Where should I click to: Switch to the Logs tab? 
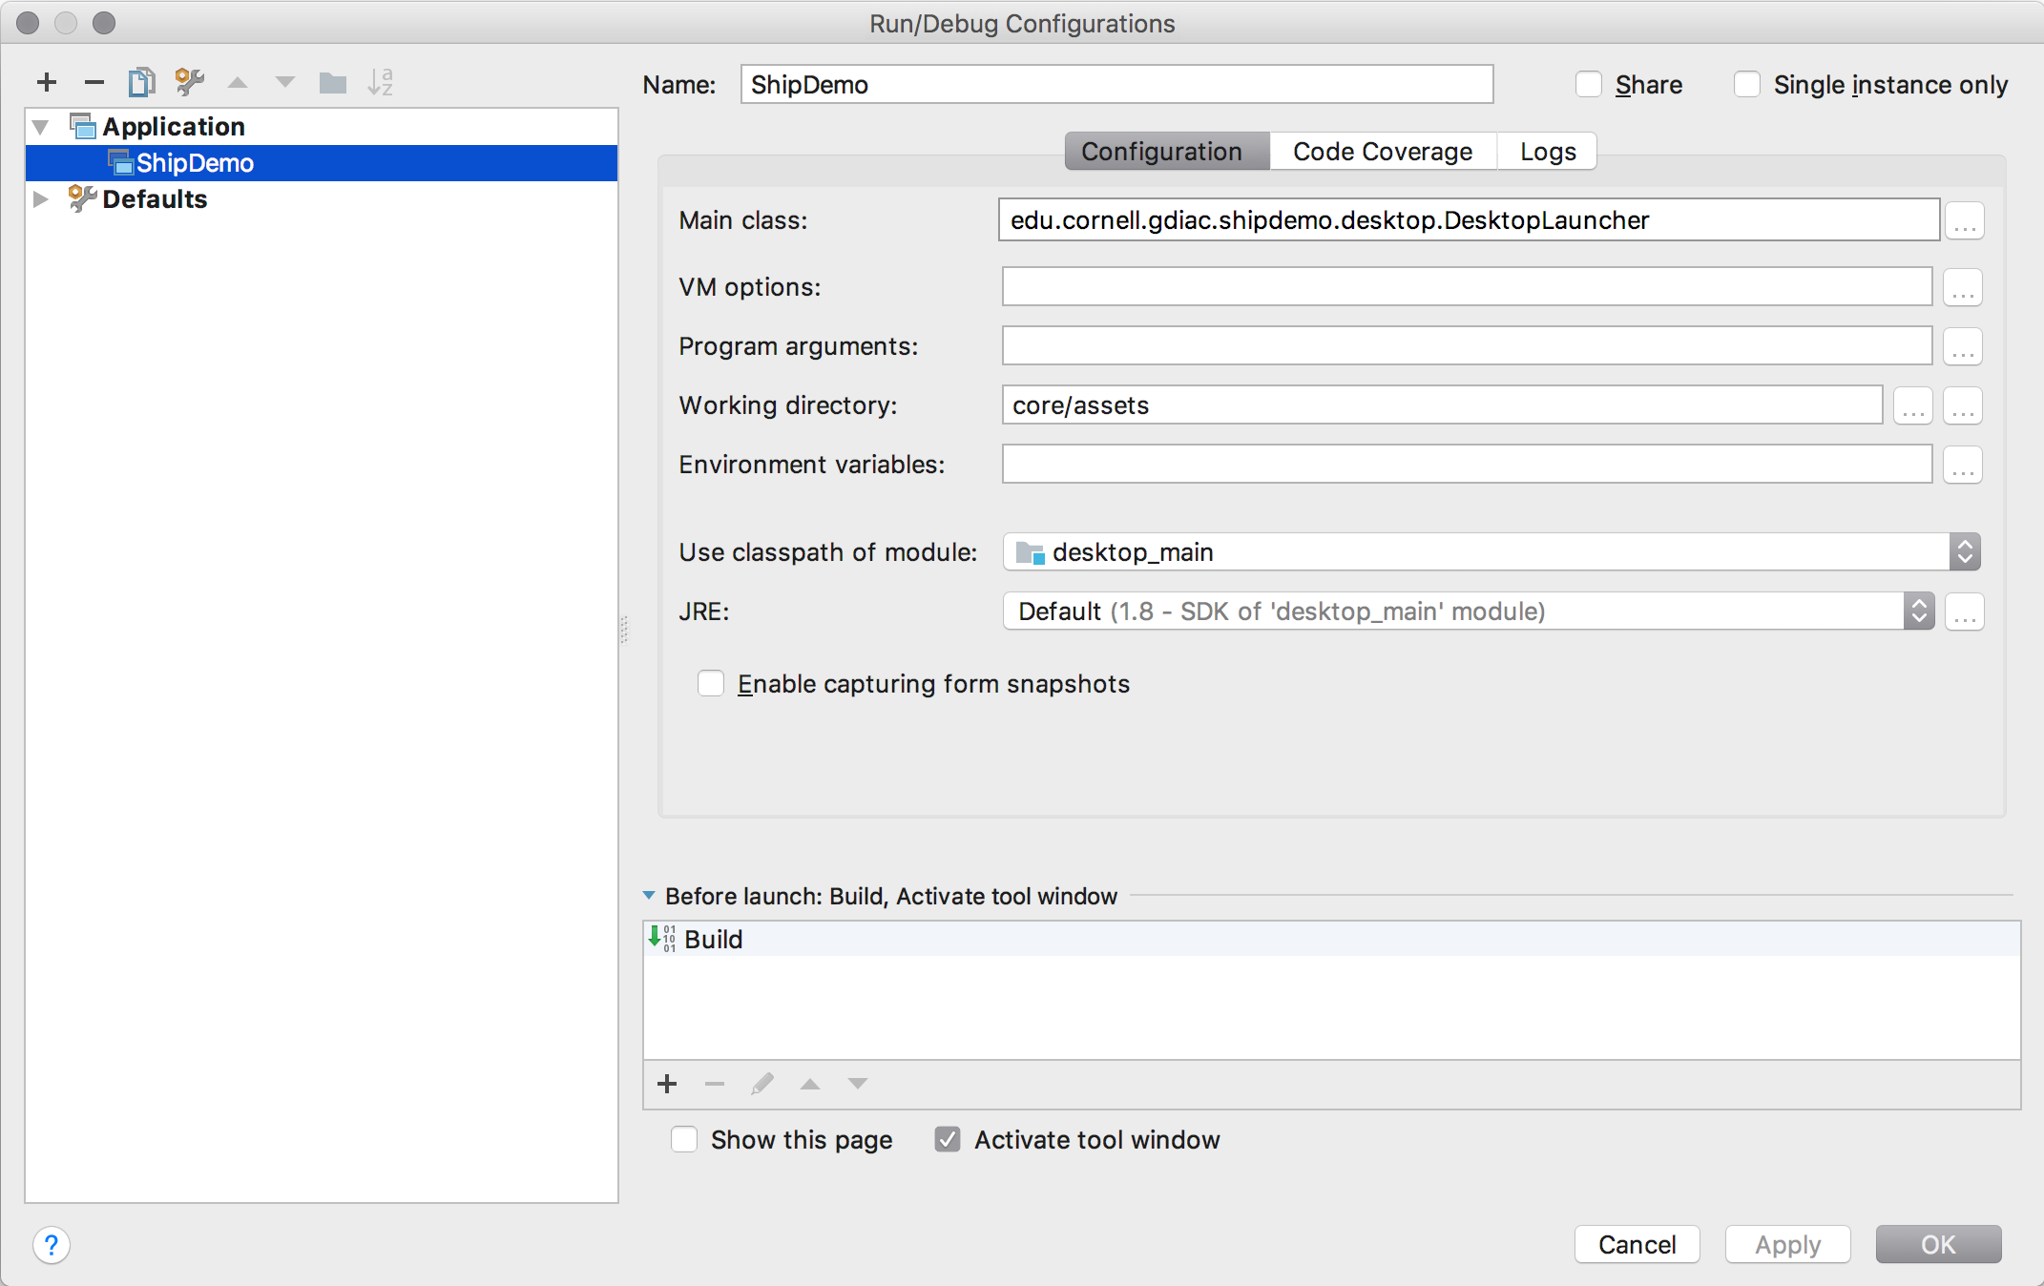pos(1547,152)
